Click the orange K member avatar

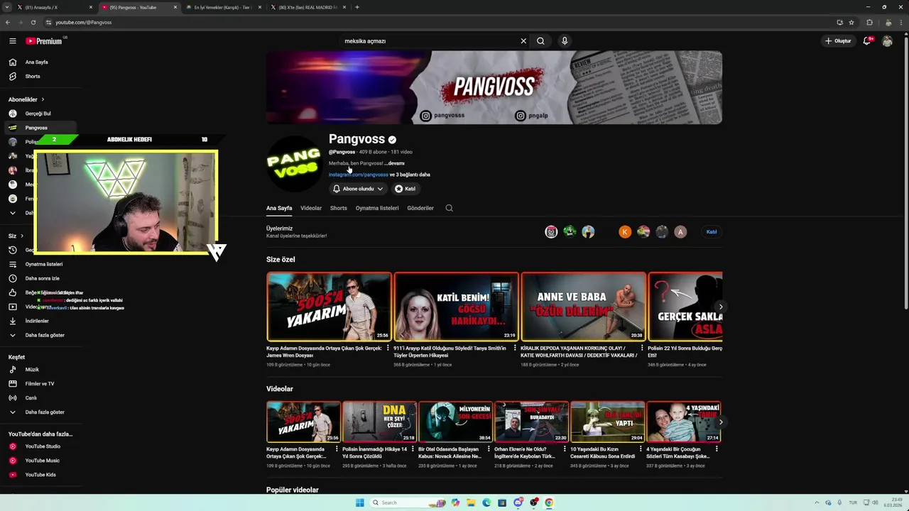tap(625, 232)
